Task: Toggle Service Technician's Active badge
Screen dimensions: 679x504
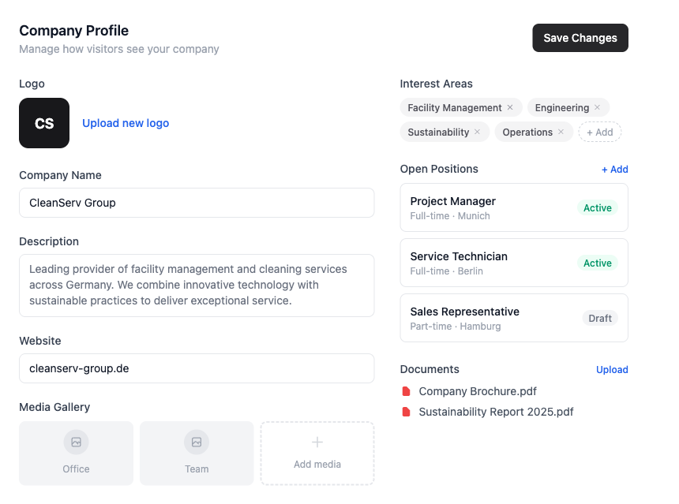Action: coord(598,263)
